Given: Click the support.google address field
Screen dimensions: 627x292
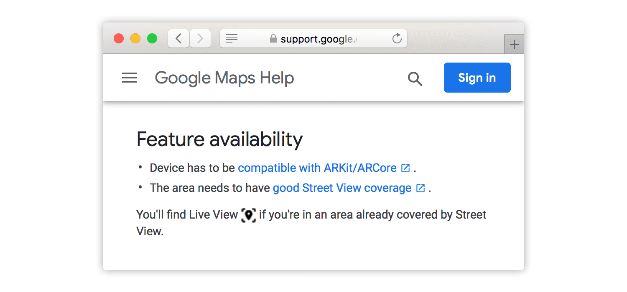Looking at the screenshot, I should click(313, 39).
